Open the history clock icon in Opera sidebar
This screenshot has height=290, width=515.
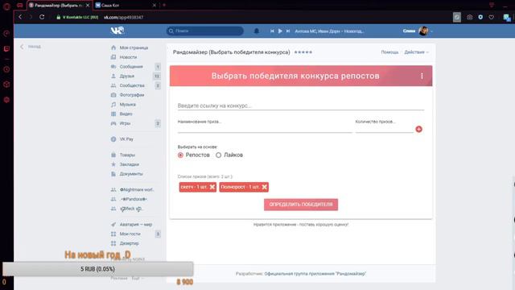point(6,69)
